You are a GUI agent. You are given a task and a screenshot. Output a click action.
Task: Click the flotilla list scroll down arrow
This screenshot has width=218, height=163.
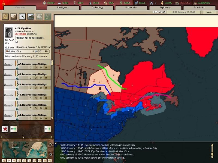point(52,118)
